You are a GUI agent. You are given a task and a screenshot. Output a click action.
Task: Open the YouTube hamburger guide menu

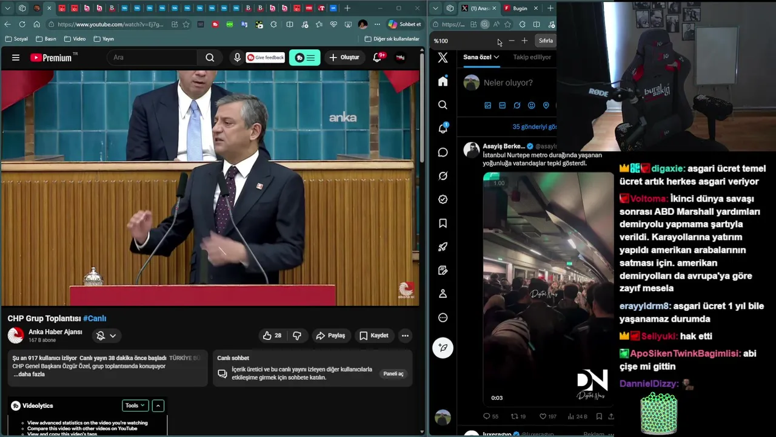point(16,58)
